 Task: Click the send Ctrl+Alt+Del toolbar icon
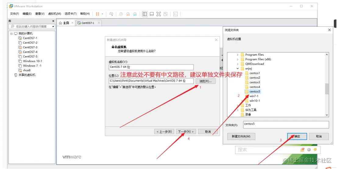pyautogui.click(x=111, y=14)
